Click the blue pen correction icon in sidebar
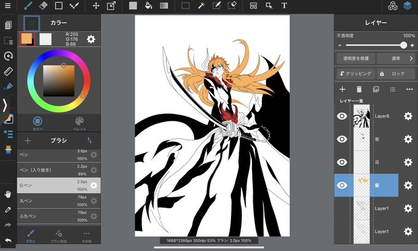This screenshot has height=251, width=418. pyautogui.click(x=8, y=87)
